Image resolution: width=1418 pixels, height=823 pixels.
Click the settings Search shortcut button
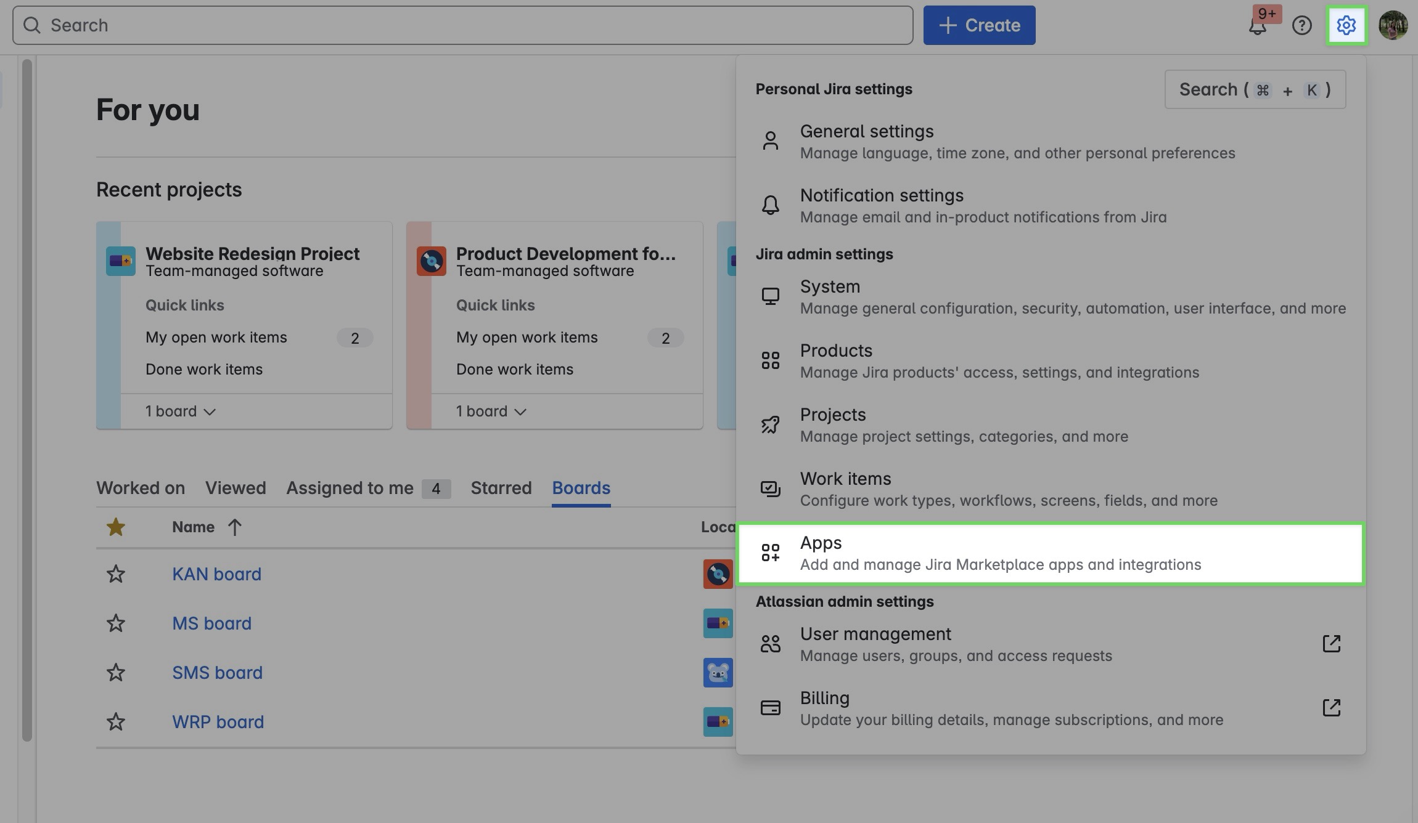point(1255,89)
